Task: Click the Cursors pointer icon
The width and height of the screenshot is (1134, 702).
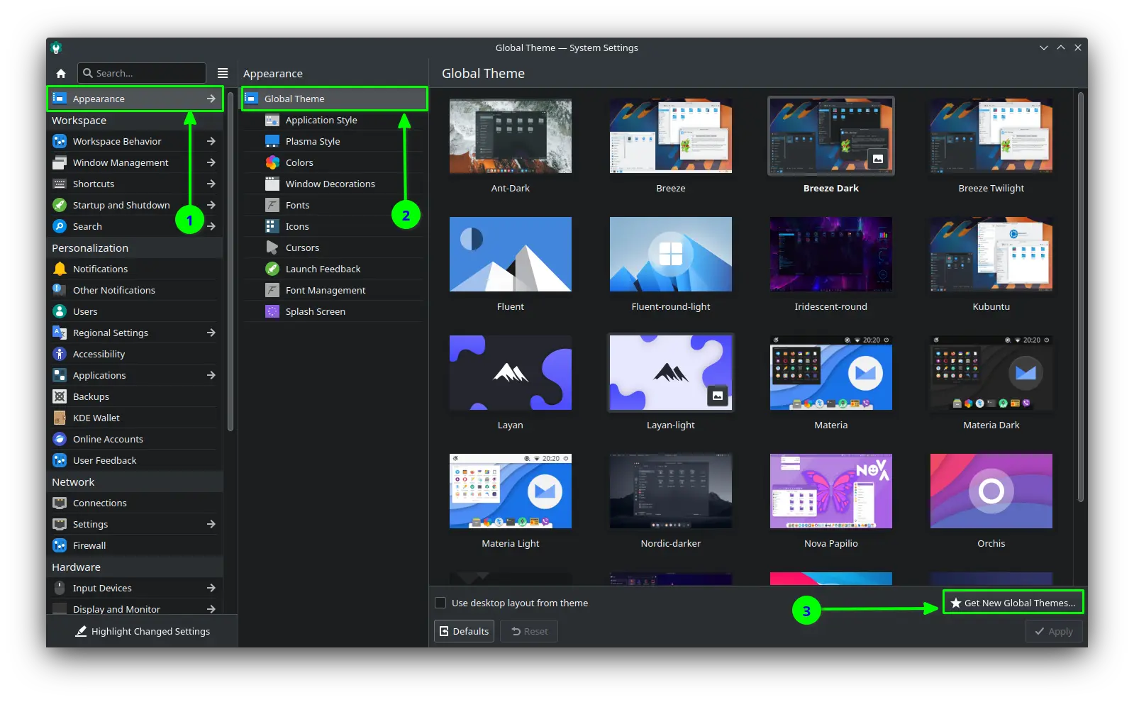Action: [272, 247]
